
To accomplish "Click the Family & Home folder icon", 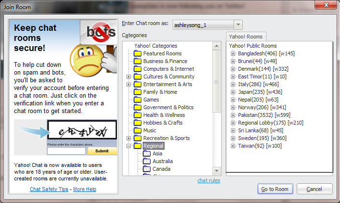I will [138, 92].
